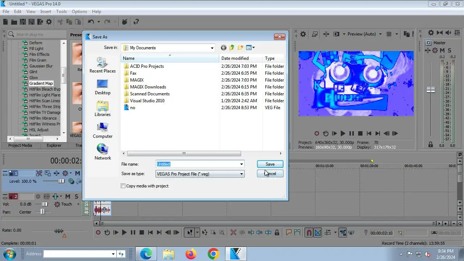Open the Save in location dropdown

(212, 48)
